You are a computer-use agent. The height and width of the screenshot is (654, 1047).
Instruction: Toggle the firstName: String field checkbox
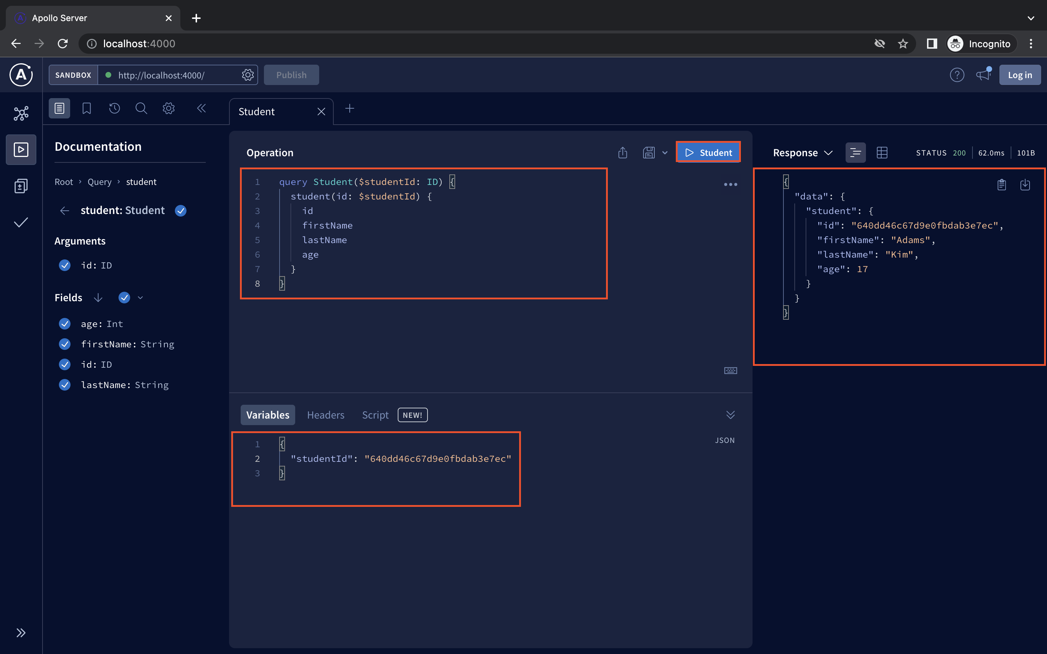(65, 344)
